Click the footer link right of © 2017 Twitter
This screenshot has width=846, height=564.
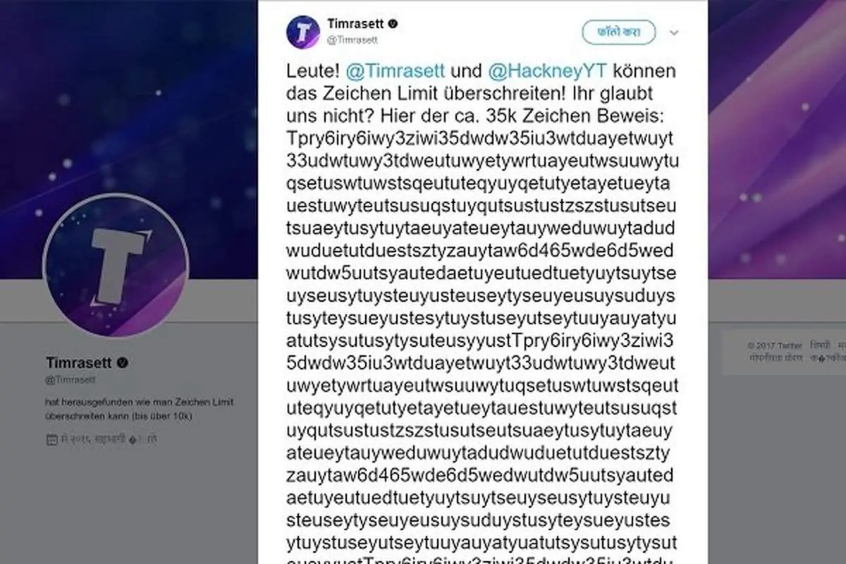click(x=819, y=345)
